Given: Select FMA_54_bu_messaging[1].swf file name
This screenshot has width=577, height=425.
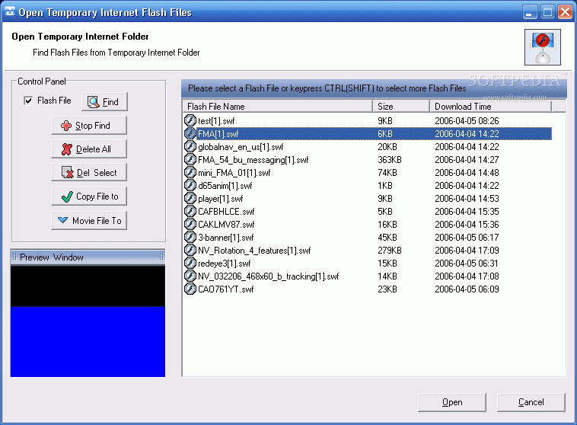Looking at the screenshot, I should 253,160.
